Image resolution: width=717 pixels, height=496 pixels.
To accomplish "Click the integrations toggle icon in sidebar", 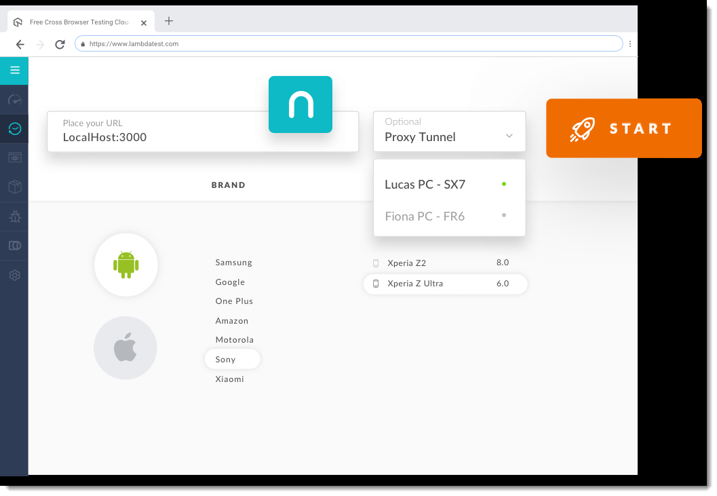I will coord(15,246).
